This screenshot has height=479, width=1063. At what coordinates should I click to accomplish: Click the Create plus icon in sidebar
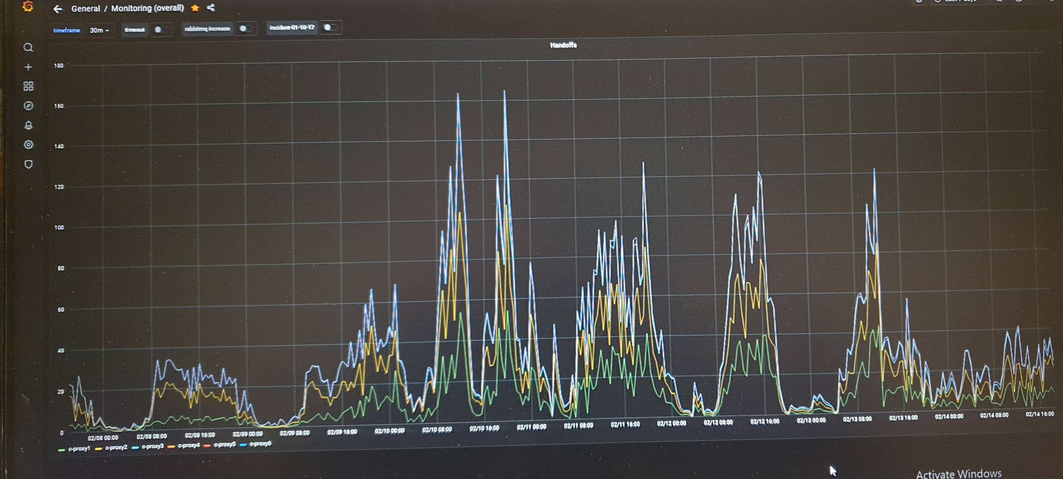pyautogui.click(x=28, y=67)
